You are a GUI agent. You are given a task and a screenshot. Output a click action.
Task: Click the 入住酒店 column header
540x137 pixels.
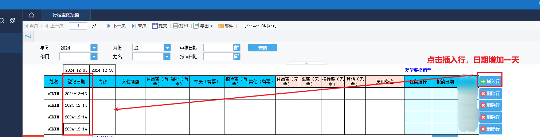coord(130,82)
